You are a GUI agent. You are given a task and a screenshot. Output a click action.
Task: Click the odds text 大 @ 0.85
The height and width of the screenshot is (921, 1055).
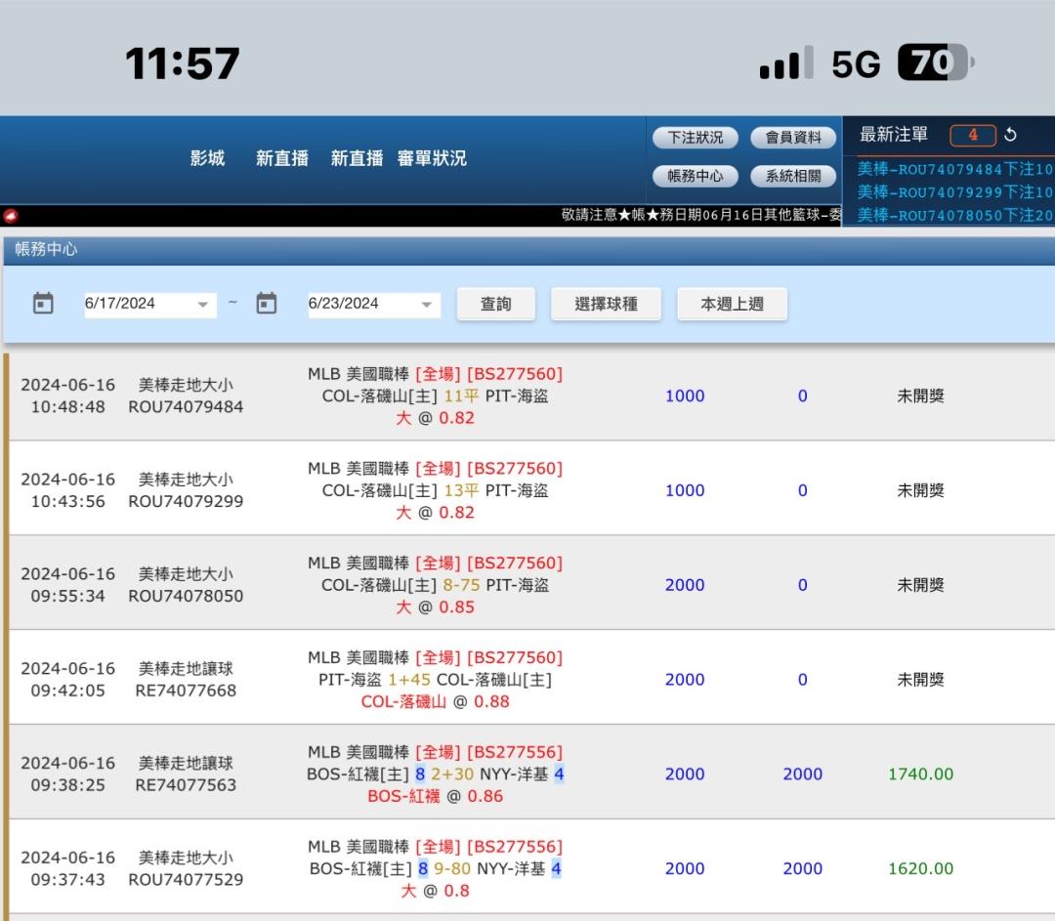point(436,607)
